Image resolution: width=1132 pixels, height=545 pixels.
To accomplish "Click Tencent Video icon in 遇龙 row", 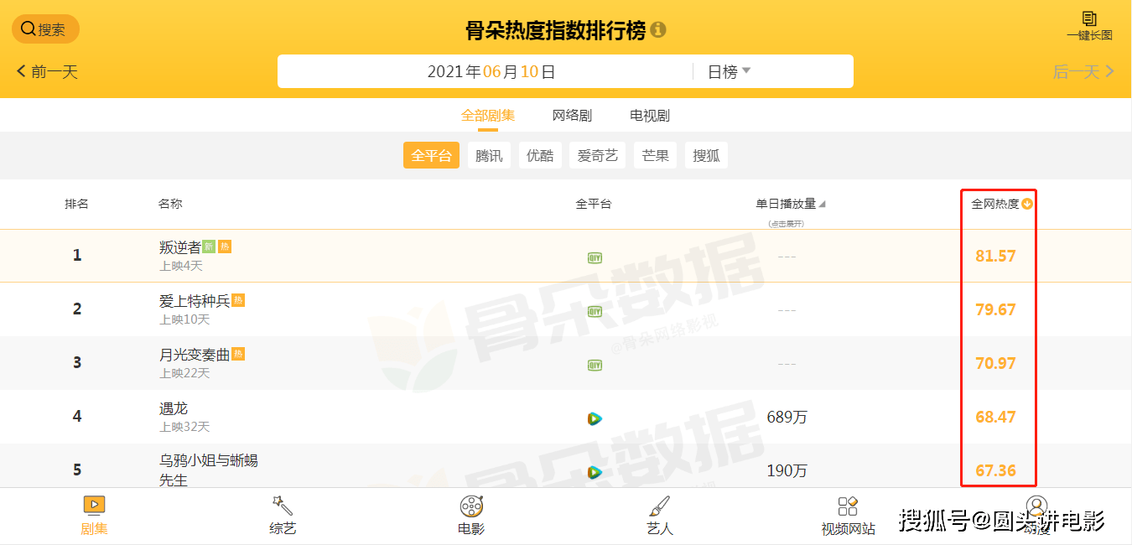I will coord(595,418).
